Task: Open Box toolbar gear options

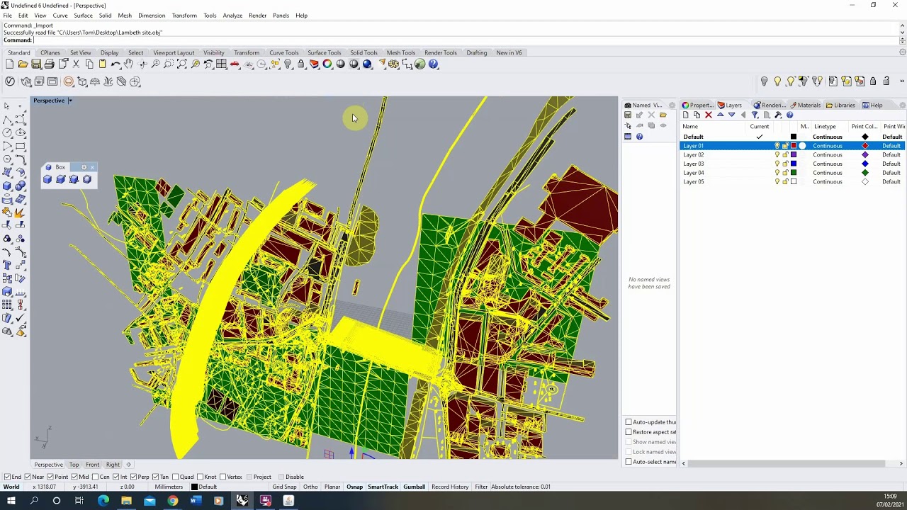Action: tap(84, 167)
